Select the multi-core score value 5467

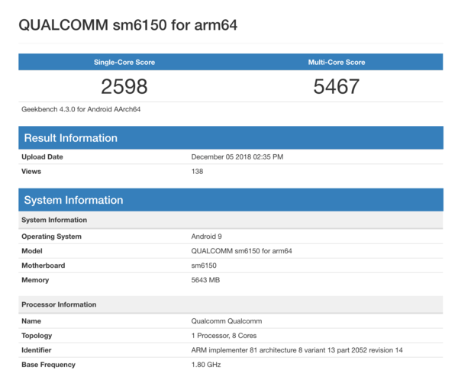[x=337, y=86]
